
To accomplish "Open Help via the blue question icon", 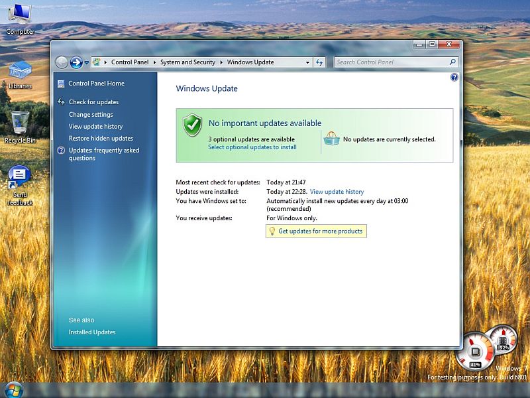I will point(454,78).
